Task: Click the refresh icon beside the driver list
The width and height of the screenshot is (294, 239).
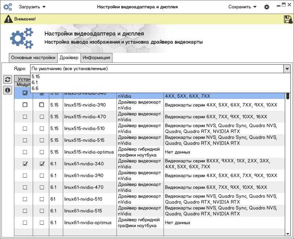Action: click(x=7, y=79)
